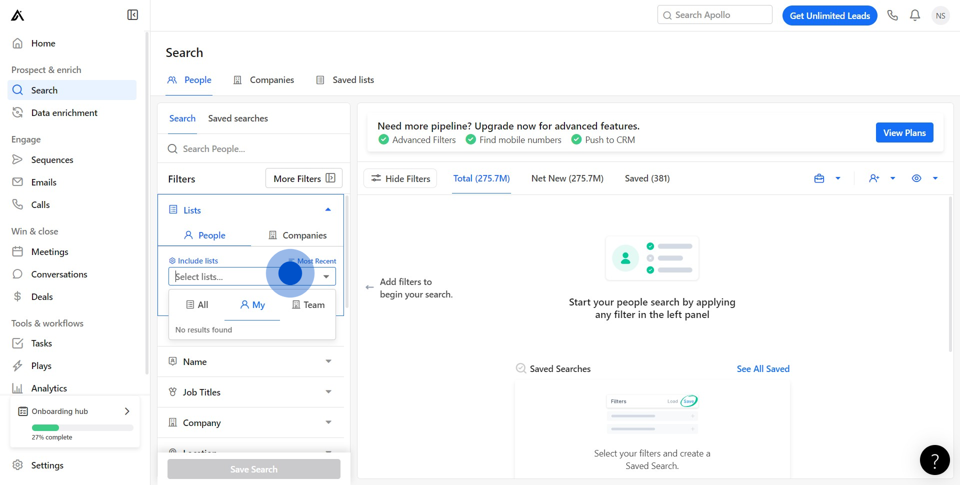This screenshot has height=485, width=960.
Task: Click the Search People input field
Action: coord(260,149)
